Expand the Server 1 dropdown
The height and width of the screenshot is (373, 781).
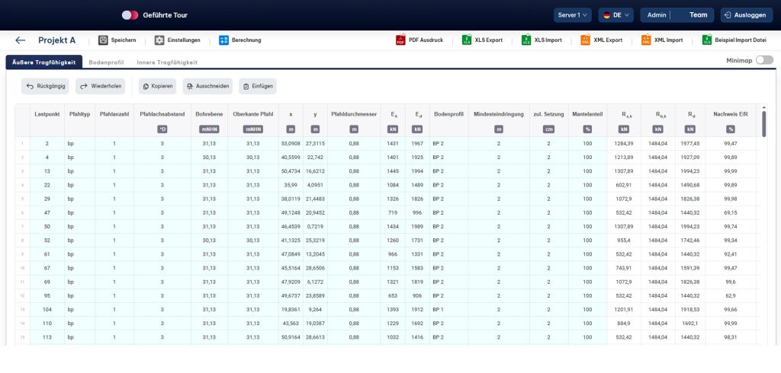pyautogui.click(x=572, y=14)
